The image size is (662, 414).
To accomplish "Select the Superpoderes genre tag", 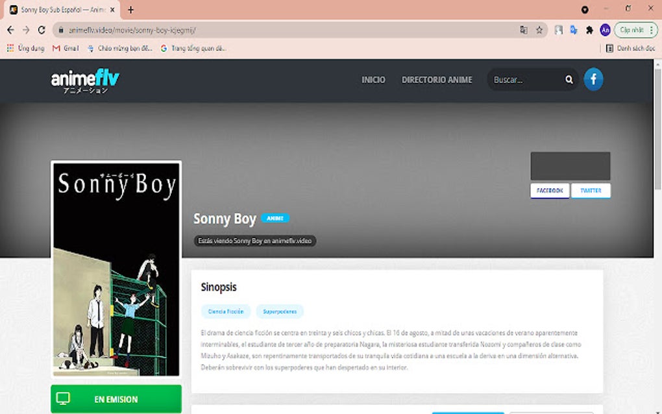I will 280,311.
